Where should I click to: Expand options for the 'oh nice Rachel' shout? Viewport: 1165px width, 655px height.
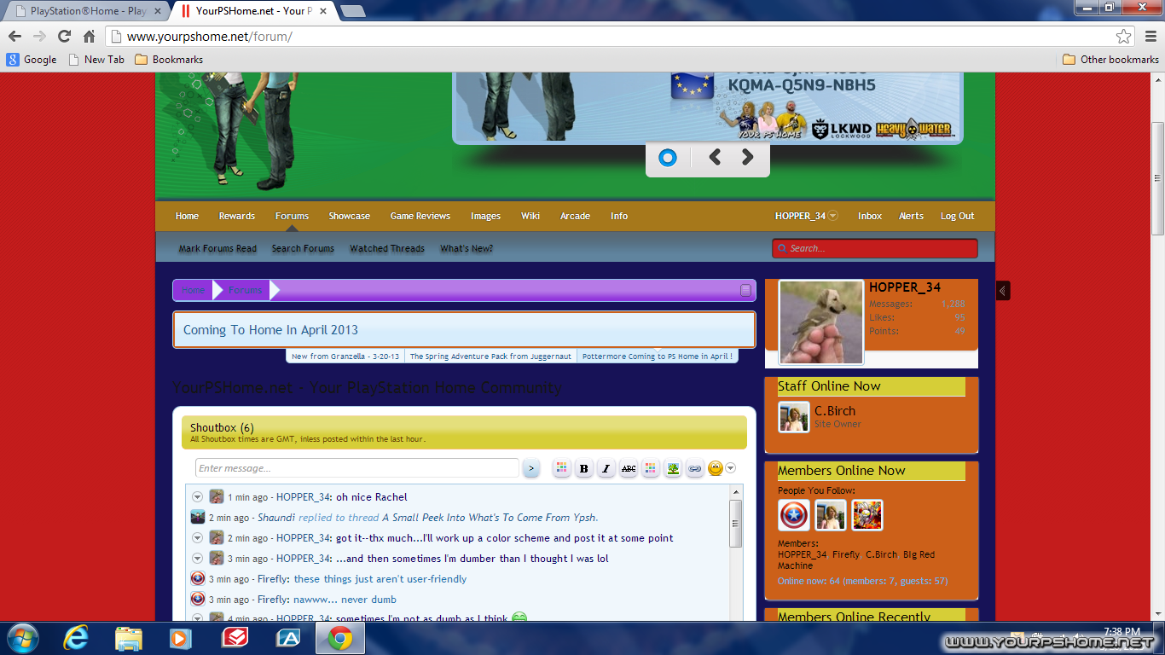tap(197, 497)
